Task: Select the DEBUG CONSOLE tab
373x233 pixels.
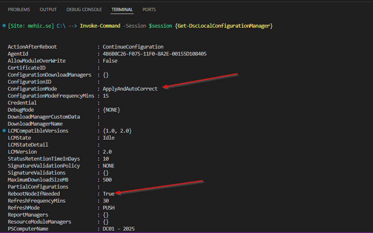Action: pos(84,9)
